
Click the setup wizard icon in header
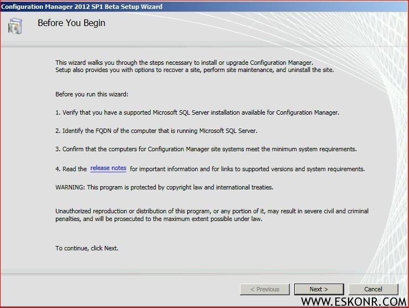click(17, 27)
